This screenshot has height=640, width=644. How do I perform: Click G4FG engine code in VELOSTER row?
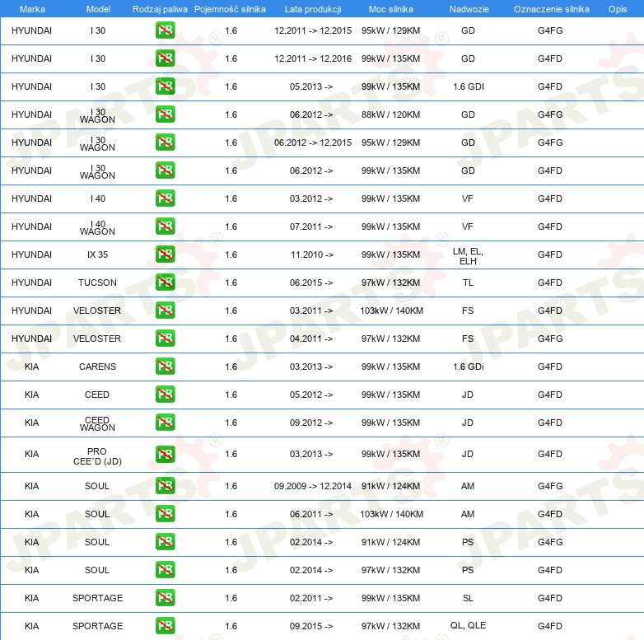pyautogui.click(x=550, y=339)
